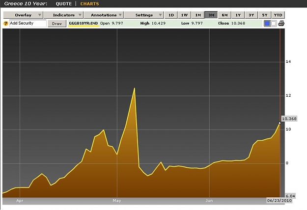
Task: Click the 06/23/2010 date label
Action: (279, 200)
